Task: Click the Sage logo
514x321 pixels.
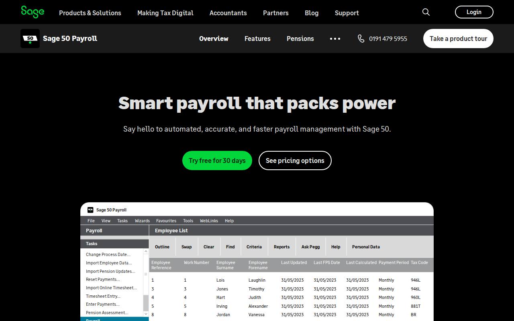Action: (33, 12)
